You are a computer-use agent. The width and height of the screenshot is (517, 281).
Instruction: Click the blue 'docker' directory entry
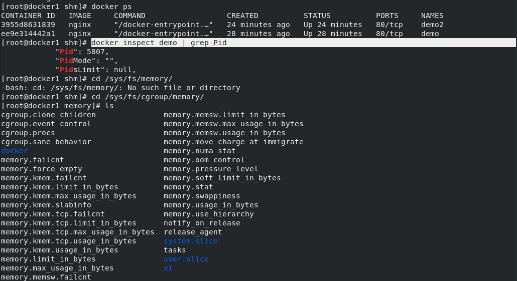[x=15, y=151]
